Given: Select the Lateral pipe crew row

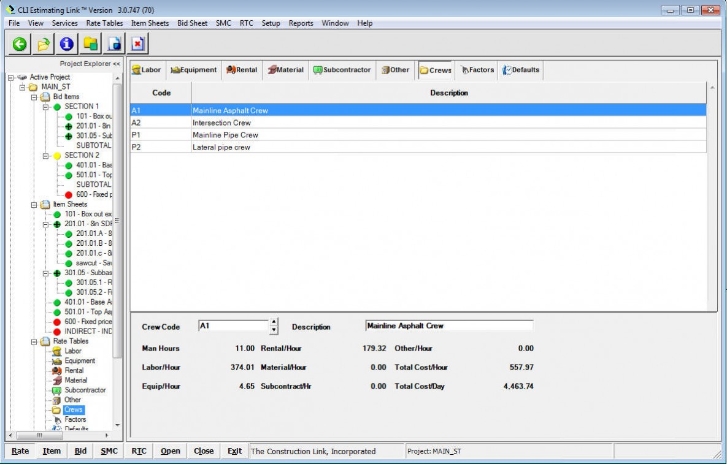Looking at the screenshot, I should pos(418,147).
